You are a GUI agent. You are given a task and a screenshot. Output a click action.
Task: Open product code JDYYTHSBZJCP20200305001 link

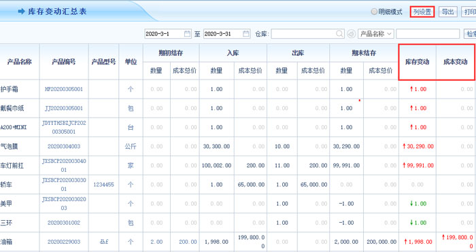click(x=64, y=128)
